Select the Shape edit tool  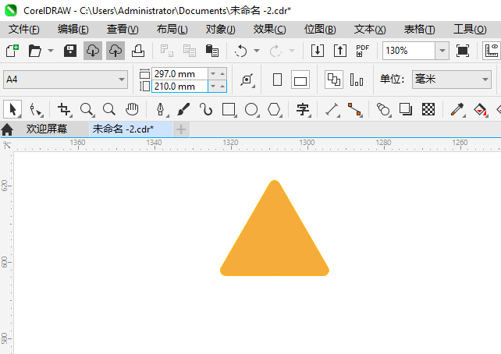(x=36, y=109)
